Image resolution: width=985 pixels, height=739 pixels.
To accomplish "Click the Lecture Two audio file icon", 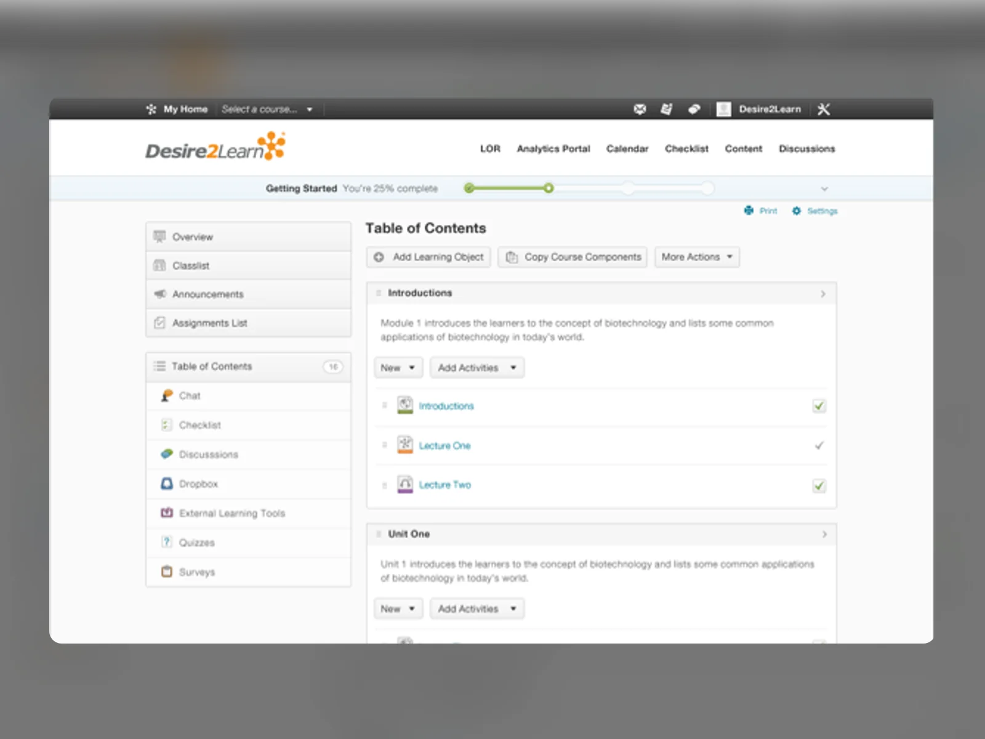I will coord(405,484).
